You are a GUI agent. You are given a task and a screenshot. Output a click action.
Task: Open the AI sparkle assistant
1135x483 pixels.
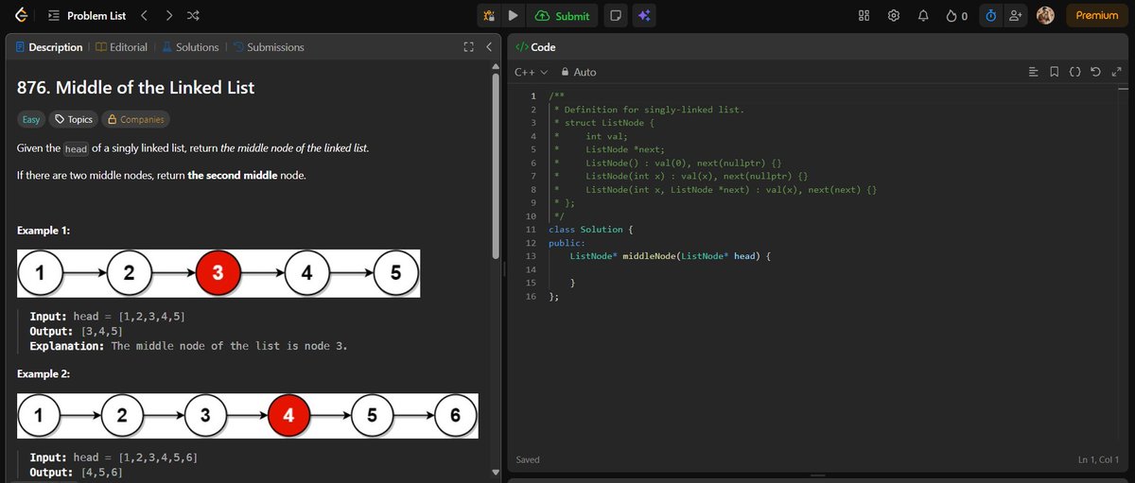pyautogui.click(x=643, y=15)
